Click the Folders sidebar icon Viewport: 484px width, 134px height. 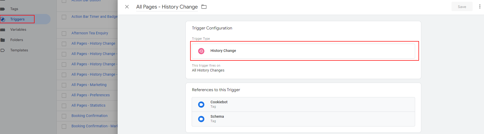[3, 40]
